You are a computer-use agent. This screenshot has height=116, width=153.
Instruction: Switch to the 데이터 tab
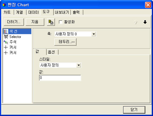[33, 12]
